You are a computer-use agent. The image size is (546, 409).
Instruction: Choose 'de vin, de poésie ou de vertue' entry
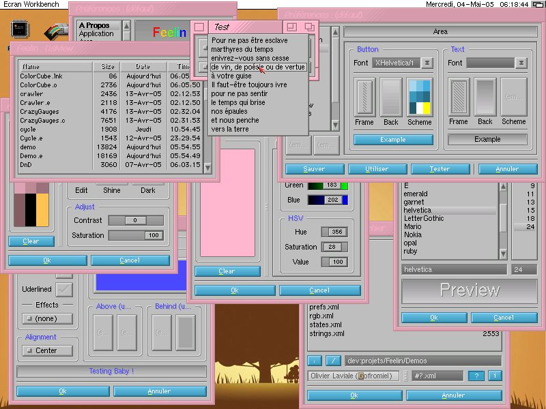259,67
